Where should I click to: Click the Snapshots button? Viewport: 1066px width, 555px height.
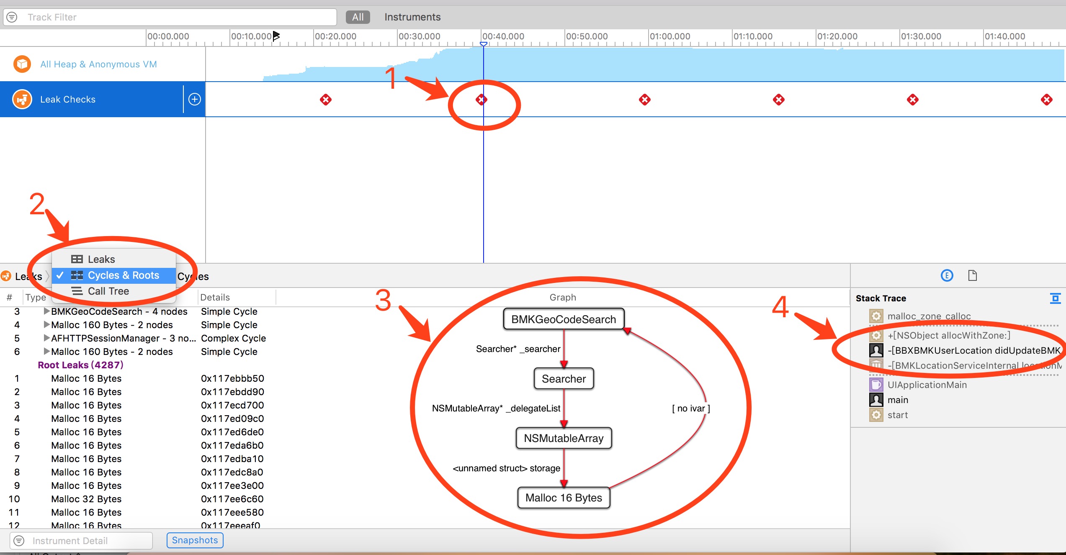[x=195, y=540]
